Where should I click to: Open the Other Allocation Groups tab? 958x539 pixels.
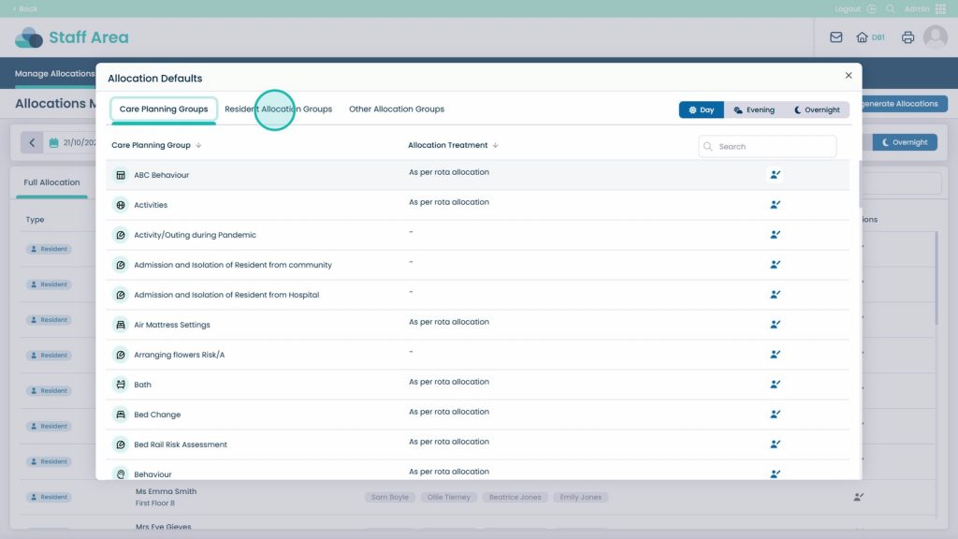pyautogui.click(x=397, y=109)
